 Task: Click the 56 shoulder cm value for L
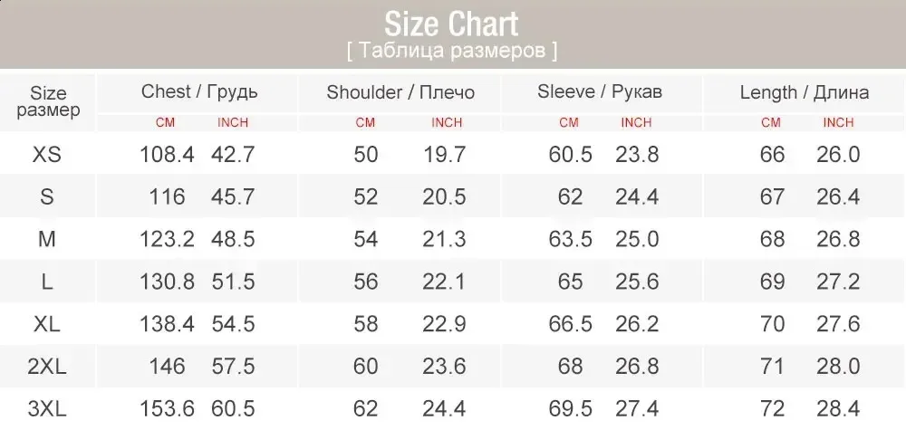tap(366, 282)
